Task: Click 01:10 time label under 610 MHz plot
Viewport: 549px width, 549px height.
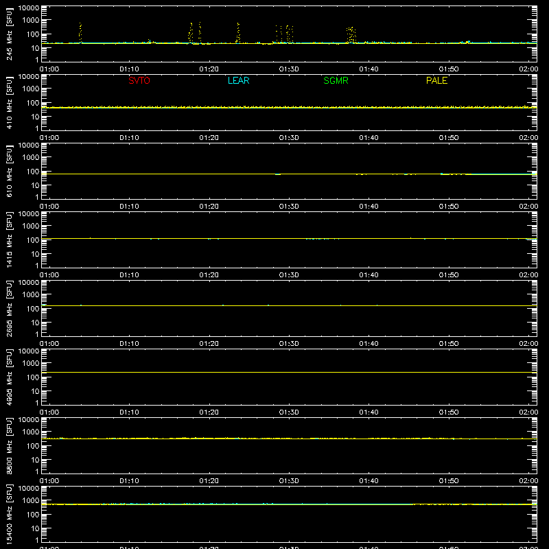Action: click(x=129, y=207)
